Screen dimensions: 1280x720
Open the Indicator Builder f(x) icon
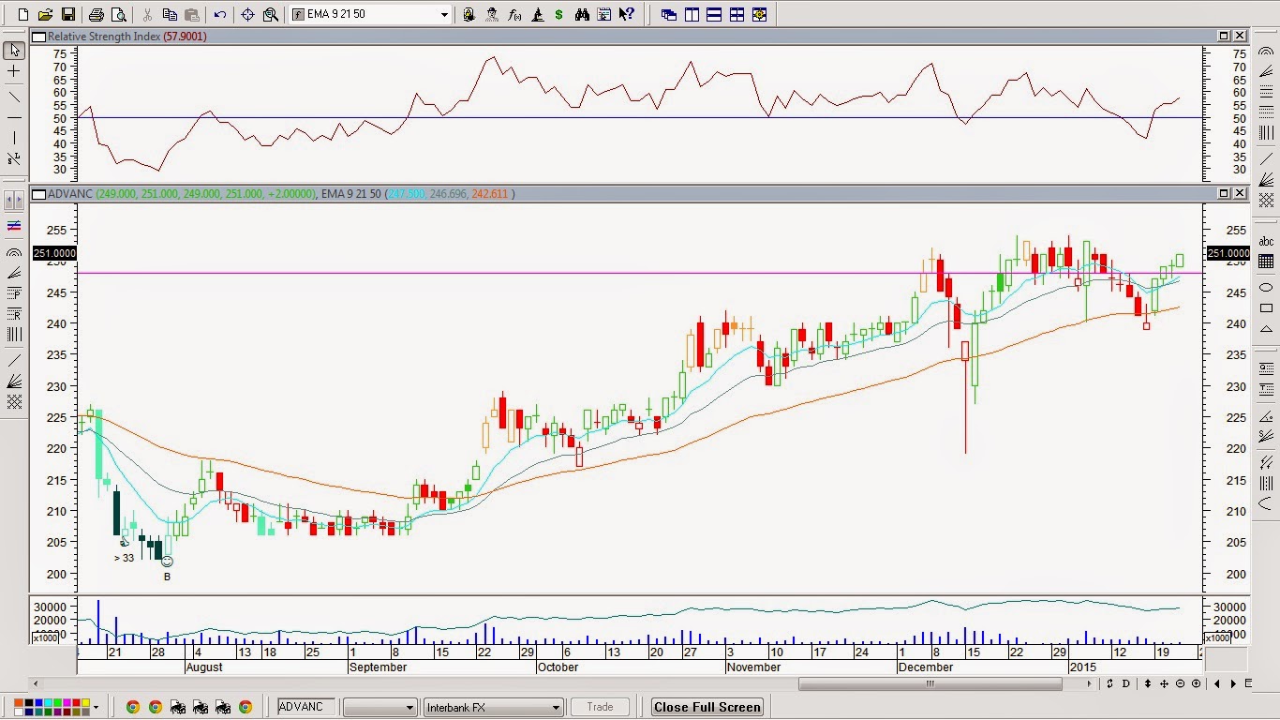tap(514, 15)
